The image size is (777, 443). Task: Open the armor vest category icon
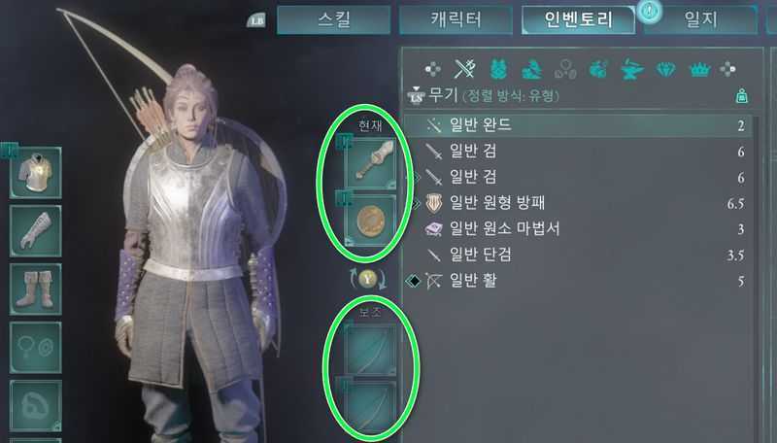tap(498, 69)
